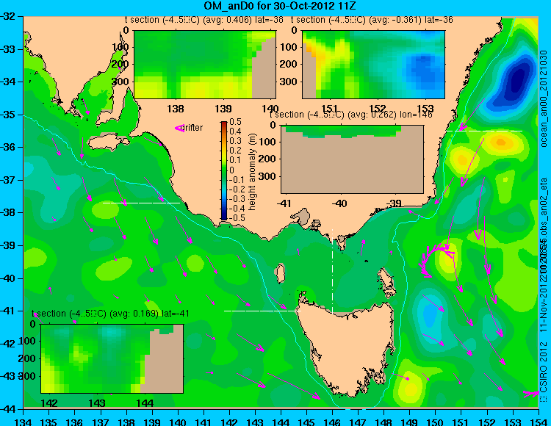Viewport: 551px width, 426px height.
Task: Click the vertical 'ocean_an00_20121030' side label
Action: pos(544,98)
